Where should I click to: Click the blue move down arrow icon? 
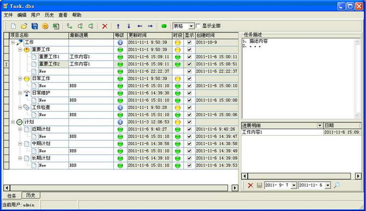(x=129, y=26)
